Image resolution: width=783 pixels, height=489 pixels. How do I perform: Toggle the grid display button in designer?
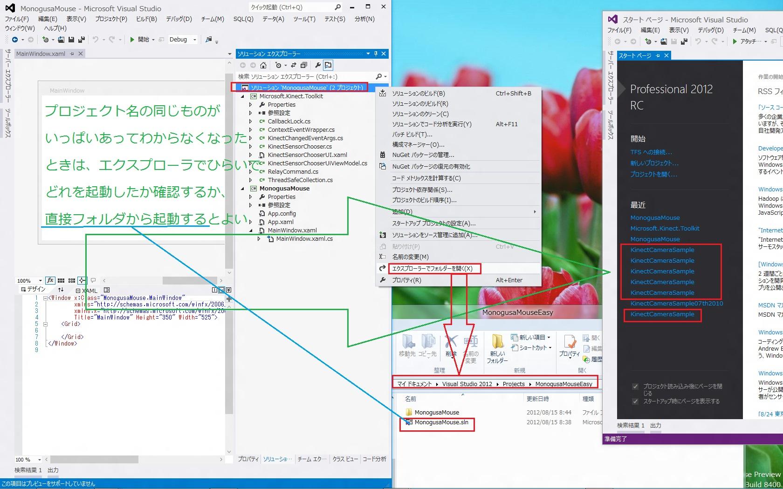pyautogui.click(x=61, y=280)
